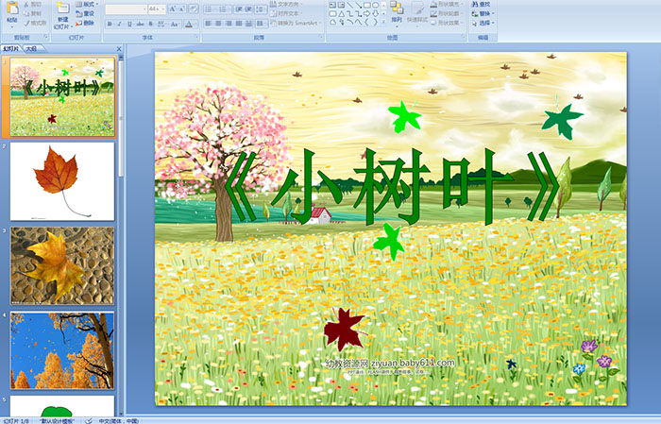This screenshot has height=424, width=661.
Task: Select the right arrow shape
Action: click(x=366, y=14)
